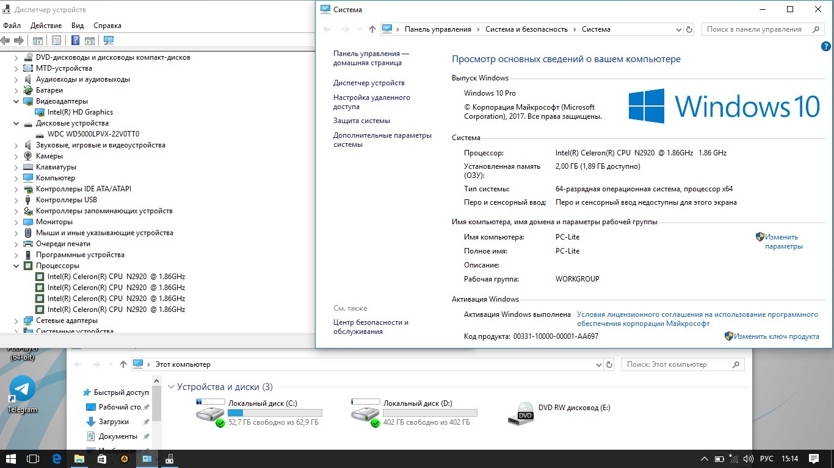Open the Файл menu

coord(12,26)
